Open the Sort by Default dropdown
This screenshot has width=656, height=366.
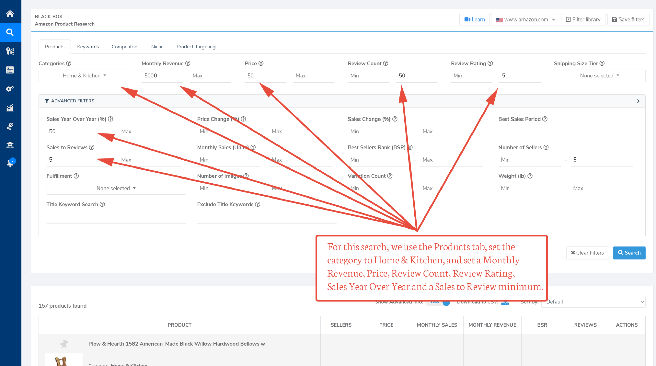(x=593, y=302)
